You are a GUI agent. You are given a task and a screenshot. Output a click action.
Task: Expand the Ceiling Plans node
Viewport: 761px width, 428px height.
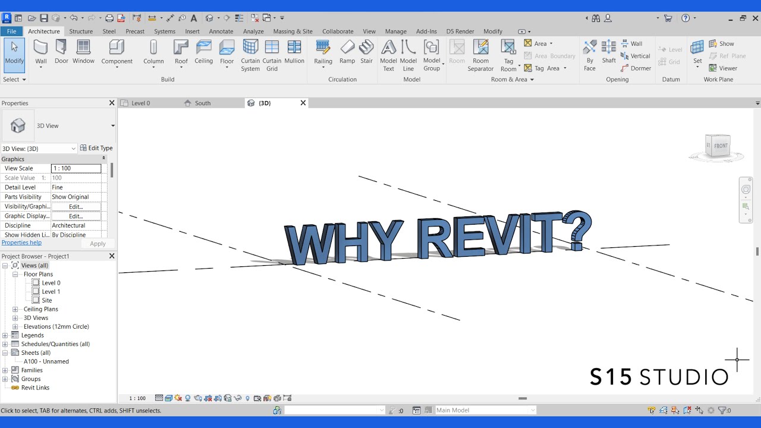(15, 309)
